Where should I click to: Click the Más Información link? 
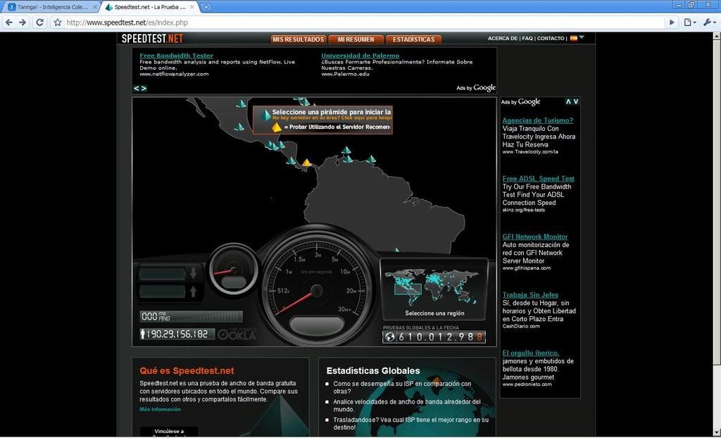160,409
